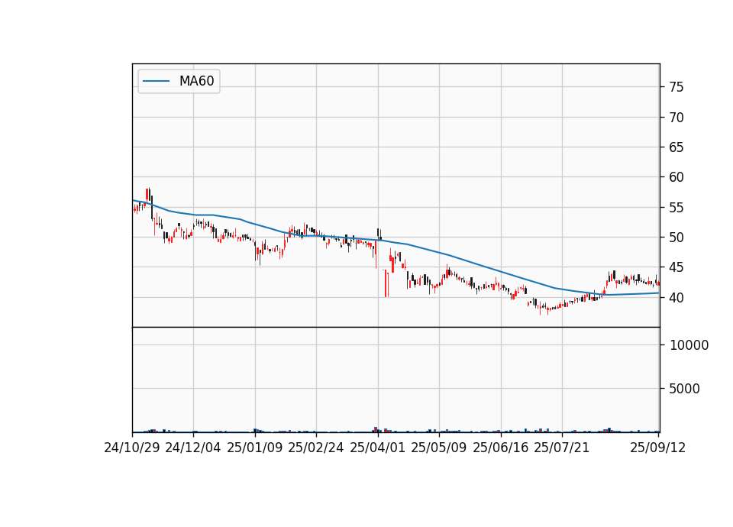
Task: Click the 40 price axis label
Action: tap(676, 297)
